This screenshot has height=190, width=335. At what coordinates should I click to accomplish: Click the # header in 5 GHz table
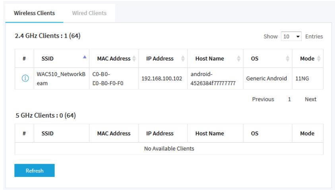(24, 134)
